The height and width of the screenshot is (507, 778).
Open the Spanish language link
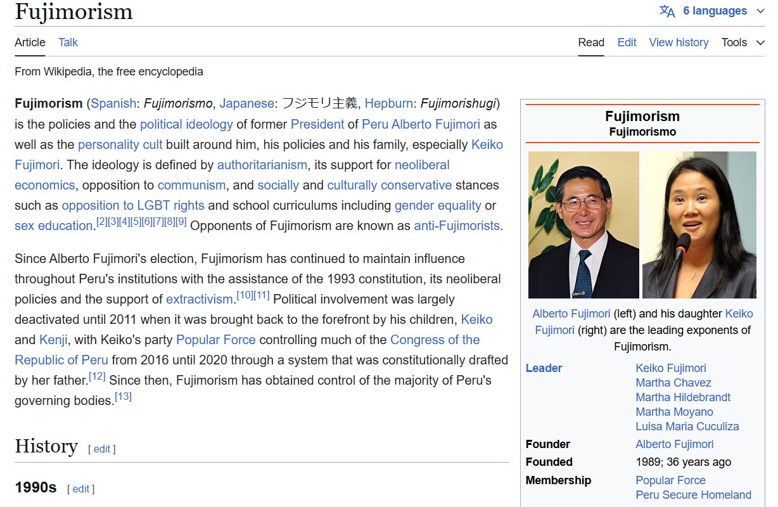113,104
